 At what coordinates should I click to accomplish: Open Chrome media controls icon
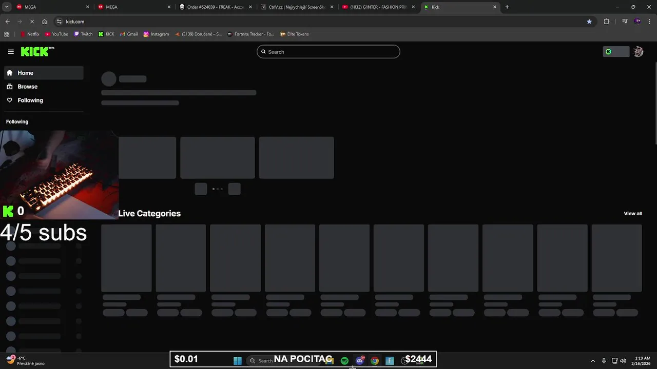pyautogui.click(x=625, y=22)
